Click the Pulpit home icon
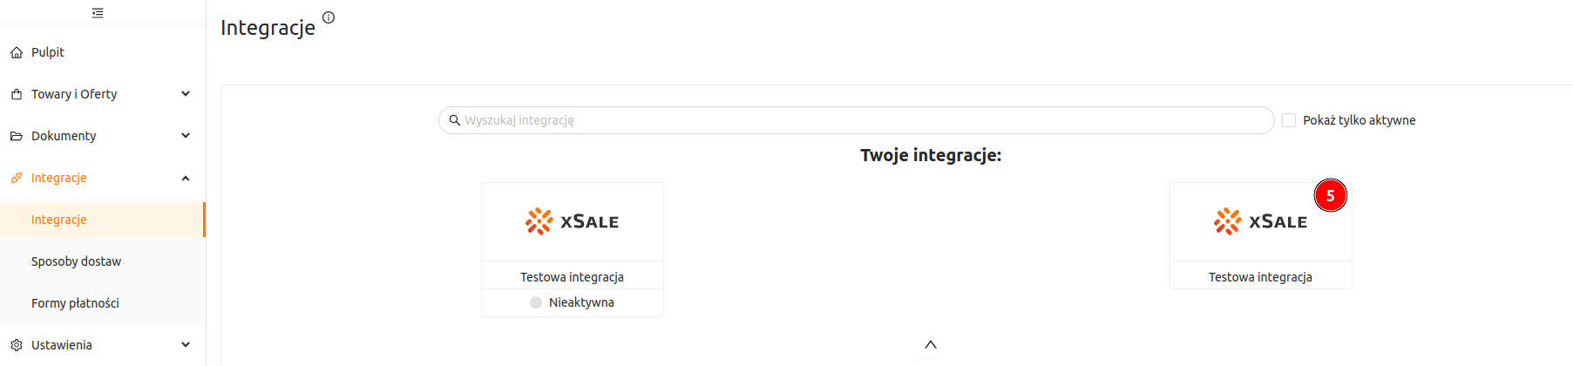The width and height of the screenshot is (1573, 366). pyautogui.click(x=17, y=52)
